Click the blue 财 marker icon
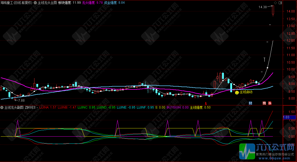This screenshot has height=162, width=297. (x=250, y=103)
